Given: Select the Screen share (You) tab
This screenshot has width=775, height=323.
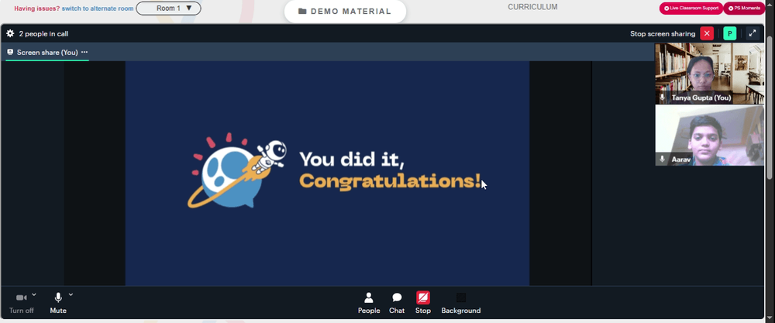Looking at the screenshot, I should 47,52.
